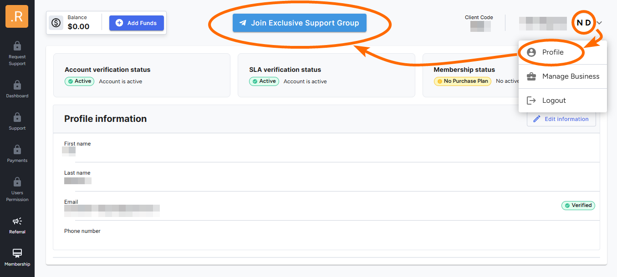
Task: Open Request Support in the sidebar
Action: (x=17, y=53)
